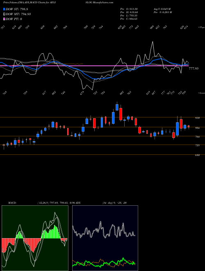Click the 'Avg V: 0.049 M' volume text
The height and width of the screenshot is (271, 205).
click(x=162, y=9)
